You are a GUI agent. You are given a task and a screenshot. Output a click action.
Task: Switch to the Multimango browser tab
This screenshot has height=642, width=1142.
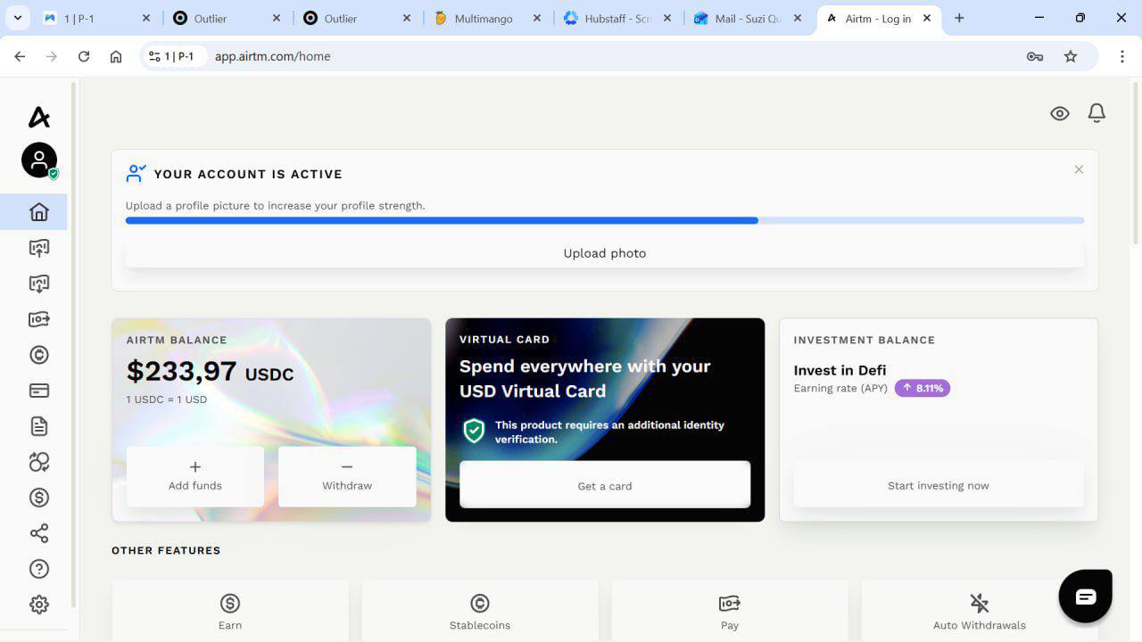click(488, 18)
